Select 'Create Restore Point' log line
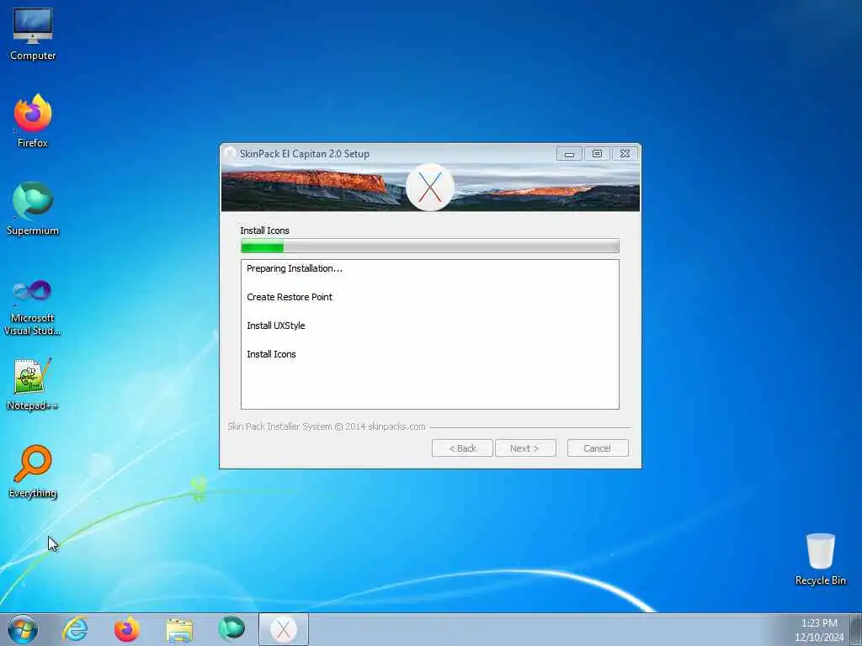Image resolution: width=862 pixels, height=646 pixels. 290,297
